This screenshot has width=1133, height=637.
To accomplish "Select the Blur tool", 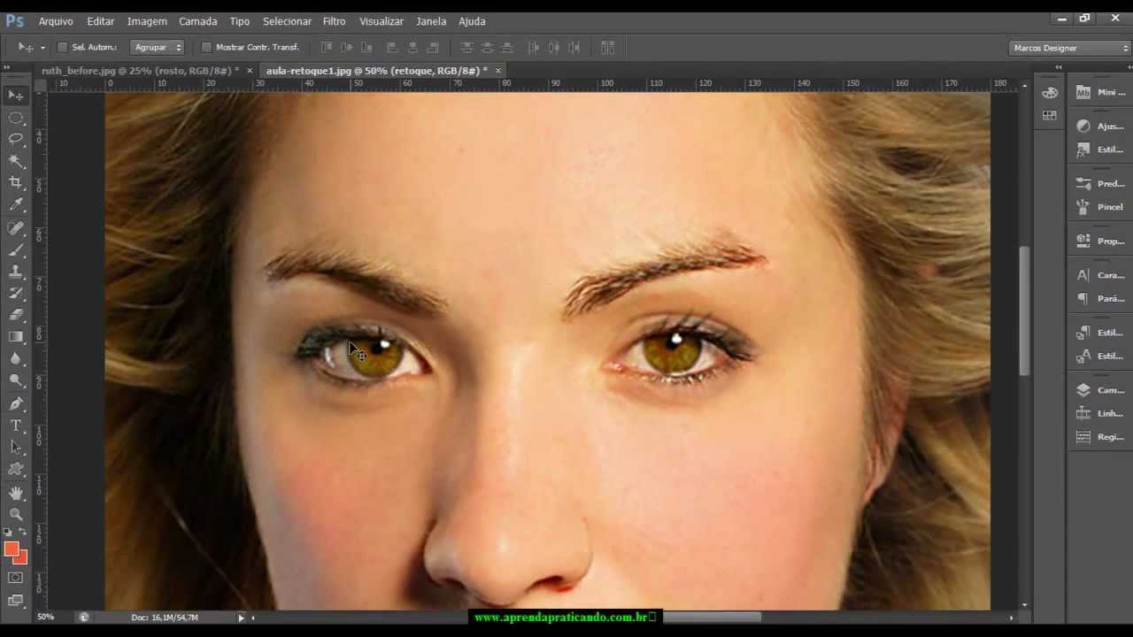I will pyautogui.click(x=16, y=358).
